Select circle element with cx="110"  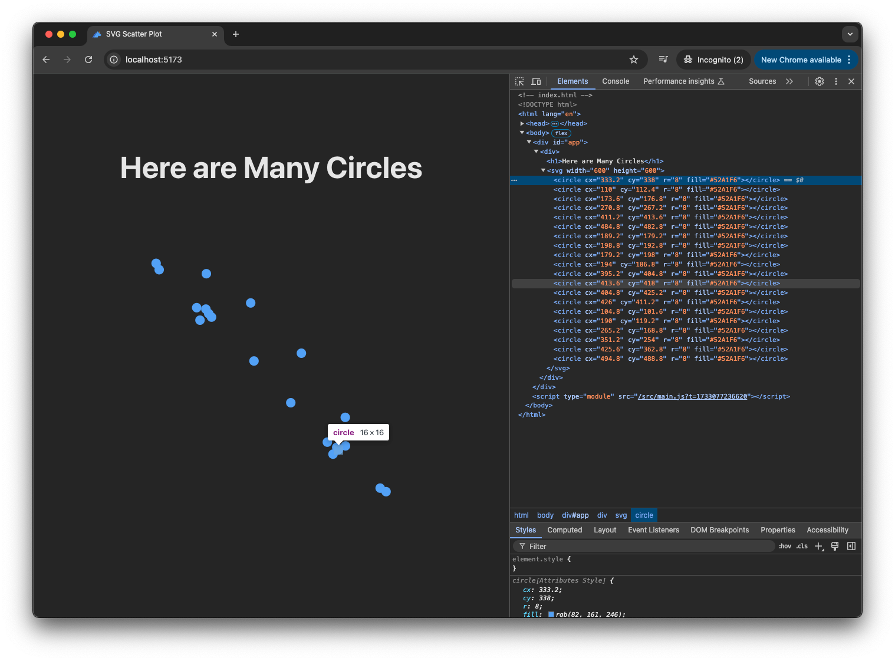click(x=666, y=190)
